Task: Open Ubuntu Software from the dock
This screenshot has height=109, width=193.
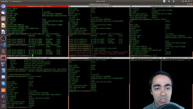Action: coord(3,90)
